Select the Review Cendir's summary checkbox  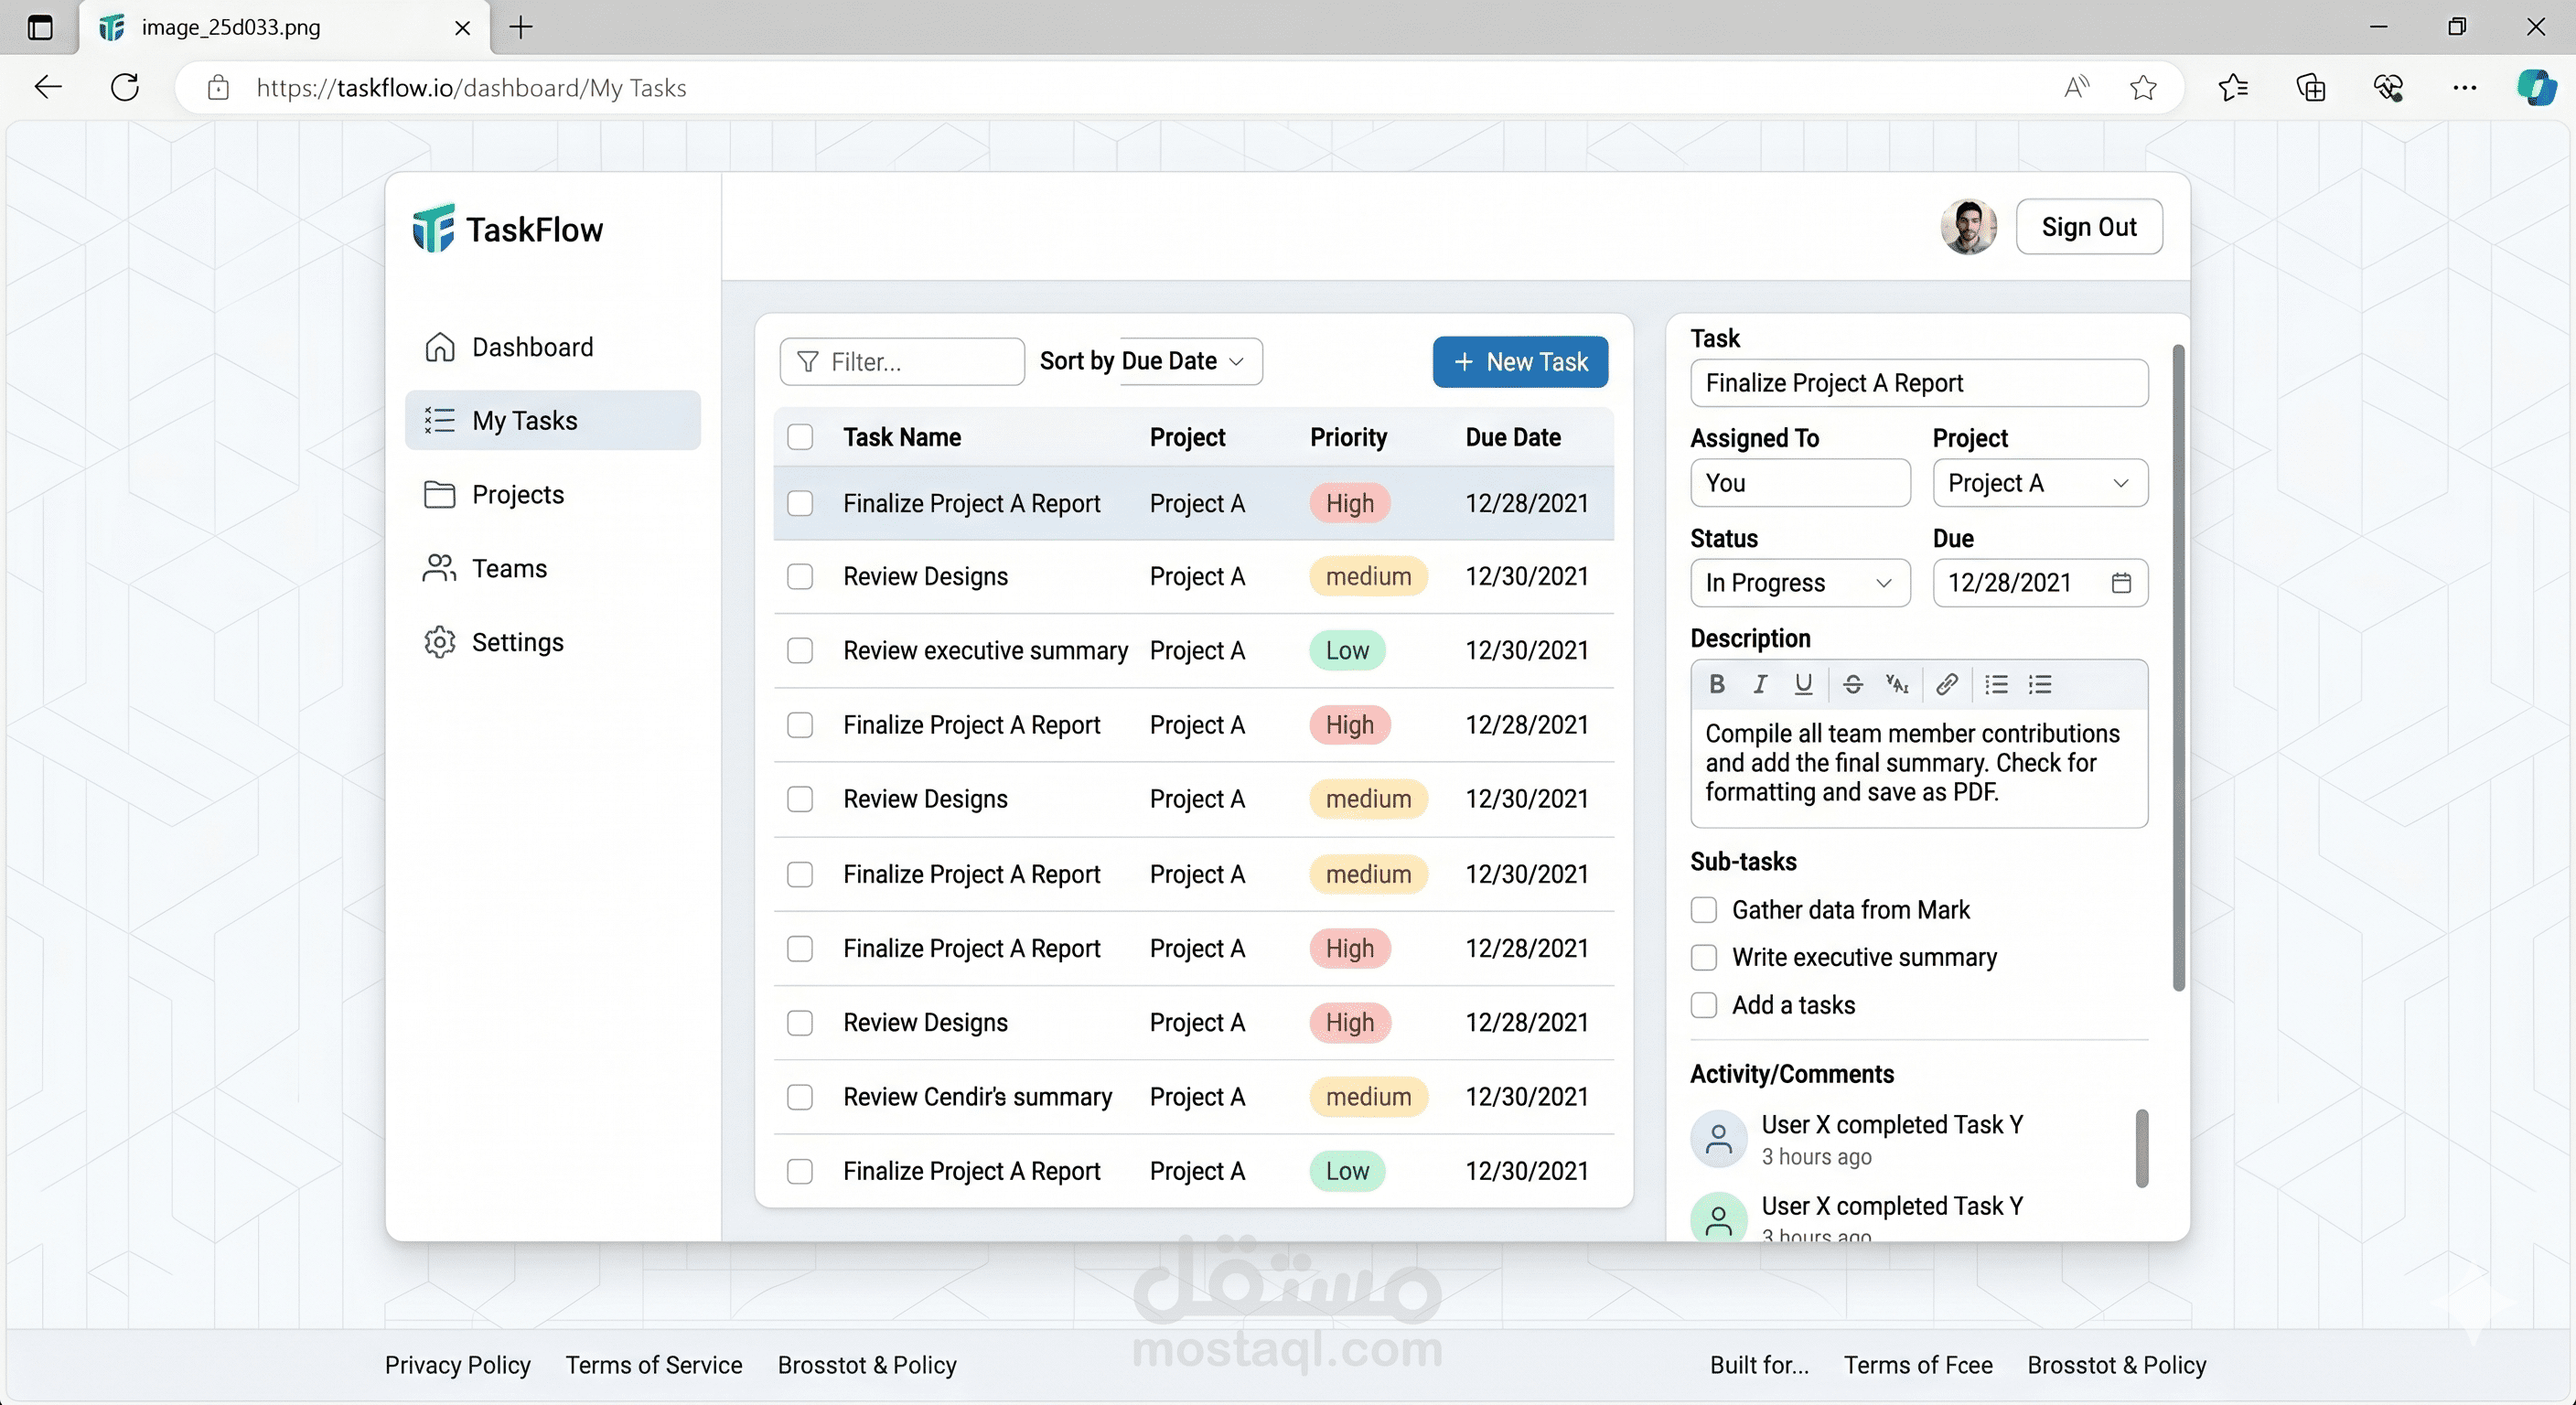point(800,1097)
